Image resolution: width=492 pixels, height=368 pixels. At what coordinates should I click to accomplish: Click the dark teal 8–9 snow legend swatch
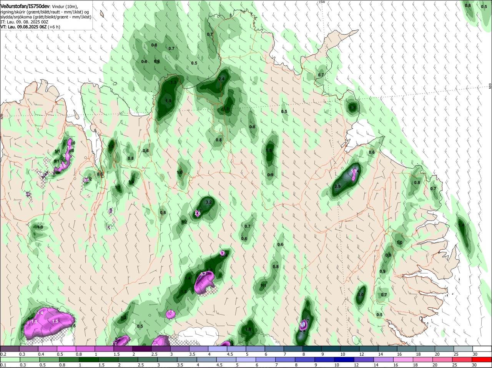[312, 348]
